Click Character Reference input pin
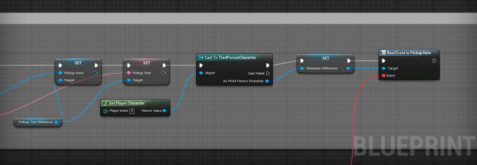This screenshot has height=165, width=477. point(302,69)
